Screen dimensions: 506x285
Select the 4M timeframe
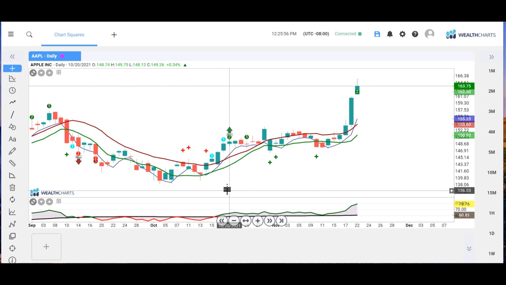tap(492, 132)
